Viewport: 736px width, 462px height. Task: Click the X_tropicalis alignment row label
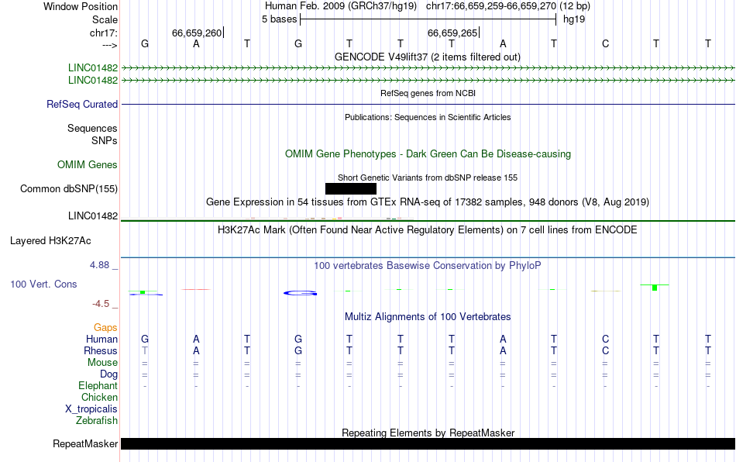coord(91,409)
